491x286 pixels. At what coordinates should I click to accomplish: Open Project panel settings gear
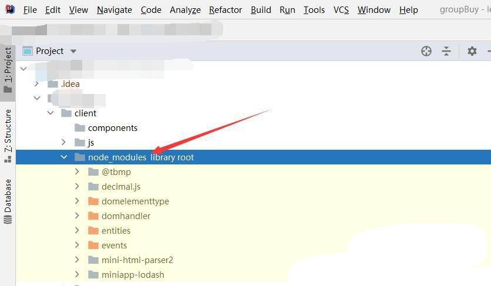(472, 51)
